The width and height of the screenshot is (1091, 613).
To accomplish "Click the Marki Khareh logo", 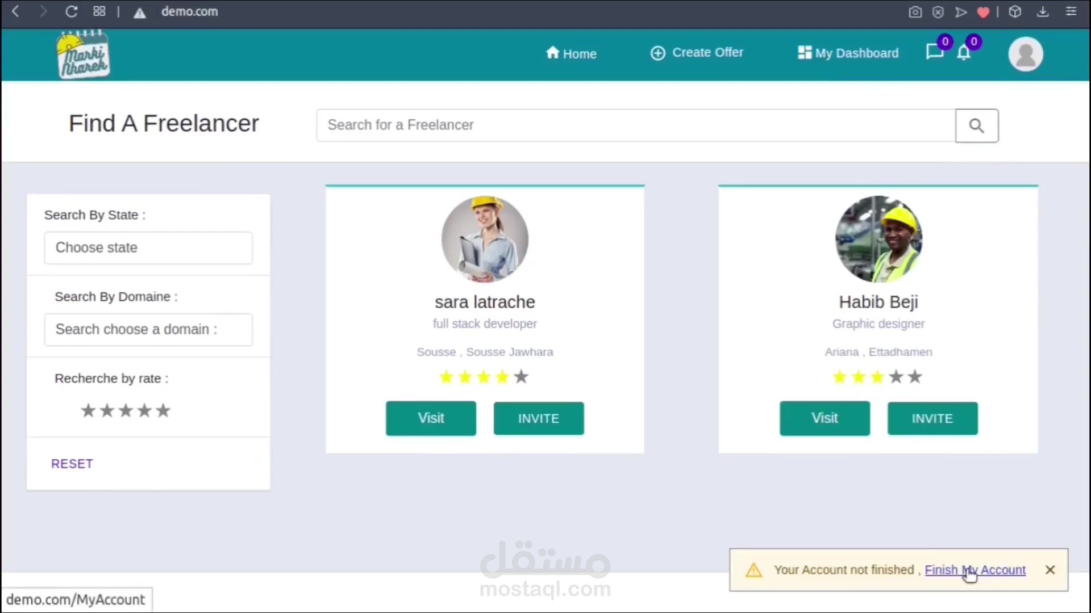I will click(x=83, y=56).
